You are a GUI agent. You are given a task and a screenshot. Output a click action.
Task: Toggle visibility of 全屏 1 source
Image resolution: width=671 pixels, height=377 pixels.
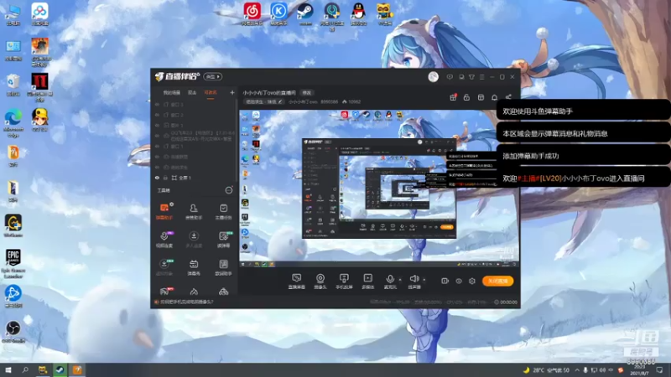(x=157, y=178)
